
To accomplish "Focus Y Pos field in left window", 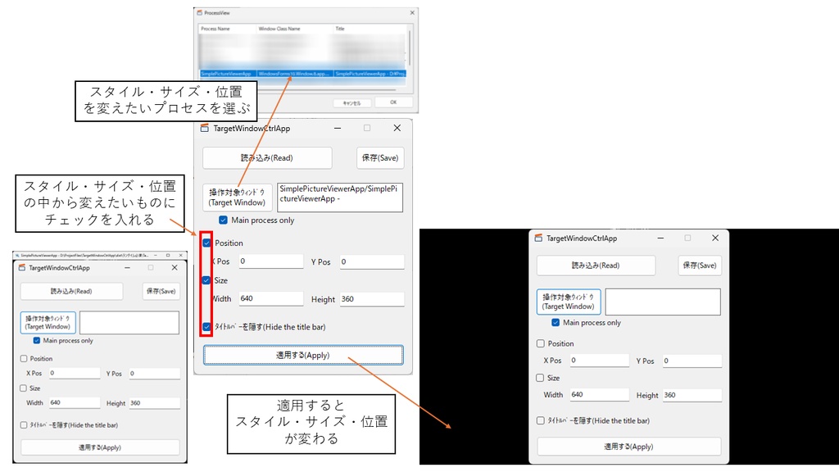I will click(154, 374).
